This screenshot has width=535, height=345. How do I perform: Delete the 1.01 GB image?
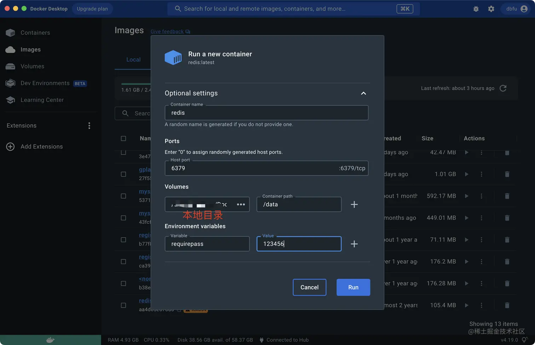point(507,174)
